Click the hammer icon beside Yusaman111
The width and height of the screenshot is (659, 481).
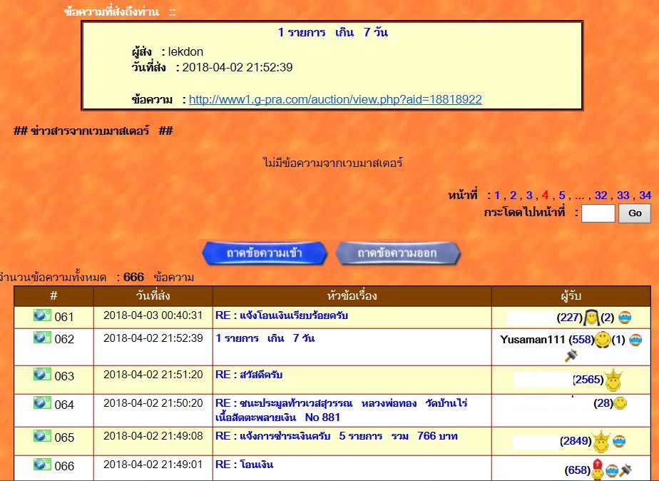pos(570,355)
